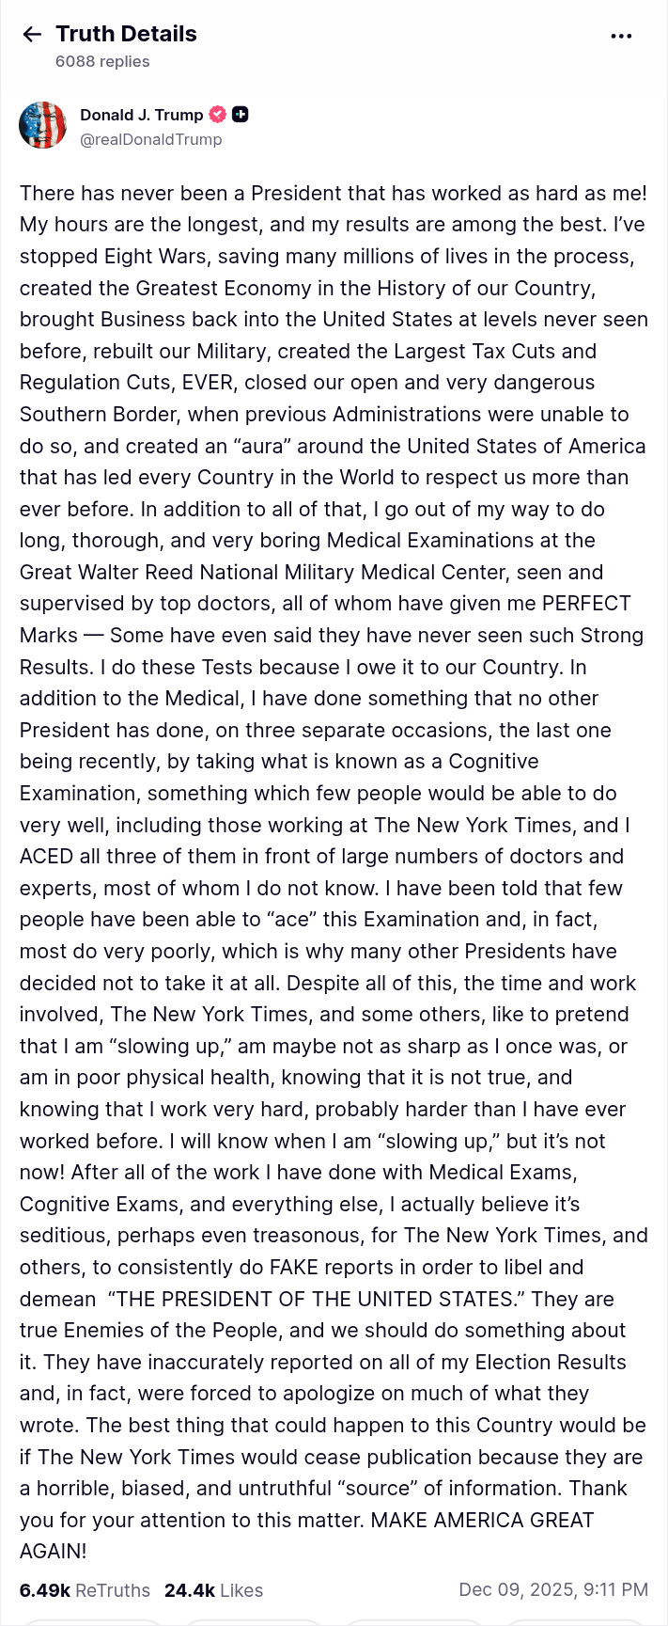The height and width of the screenshot is (1626, 668).
Task: Open Donald J. Trump's profile avatar
Action: 43,124
